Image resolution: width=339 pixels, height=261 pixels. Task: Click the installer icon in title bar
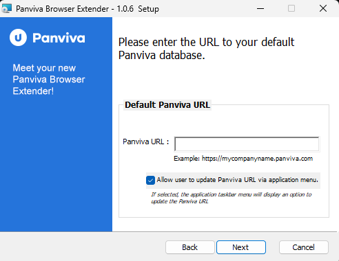point(6,8)
